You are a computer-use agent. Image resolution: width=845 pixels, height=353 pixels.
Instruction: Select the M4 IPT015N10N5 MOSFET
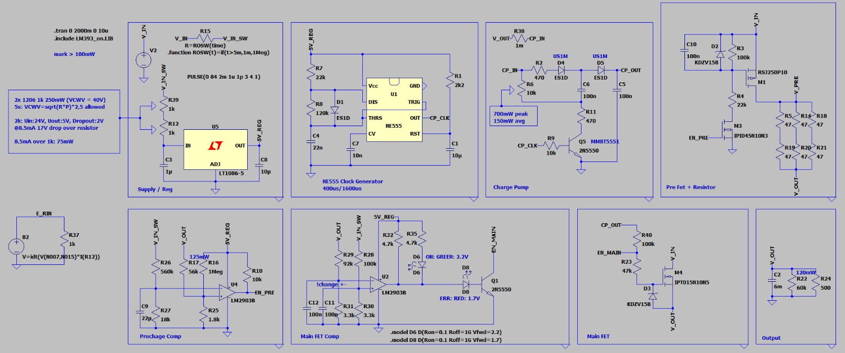(668, 278)
